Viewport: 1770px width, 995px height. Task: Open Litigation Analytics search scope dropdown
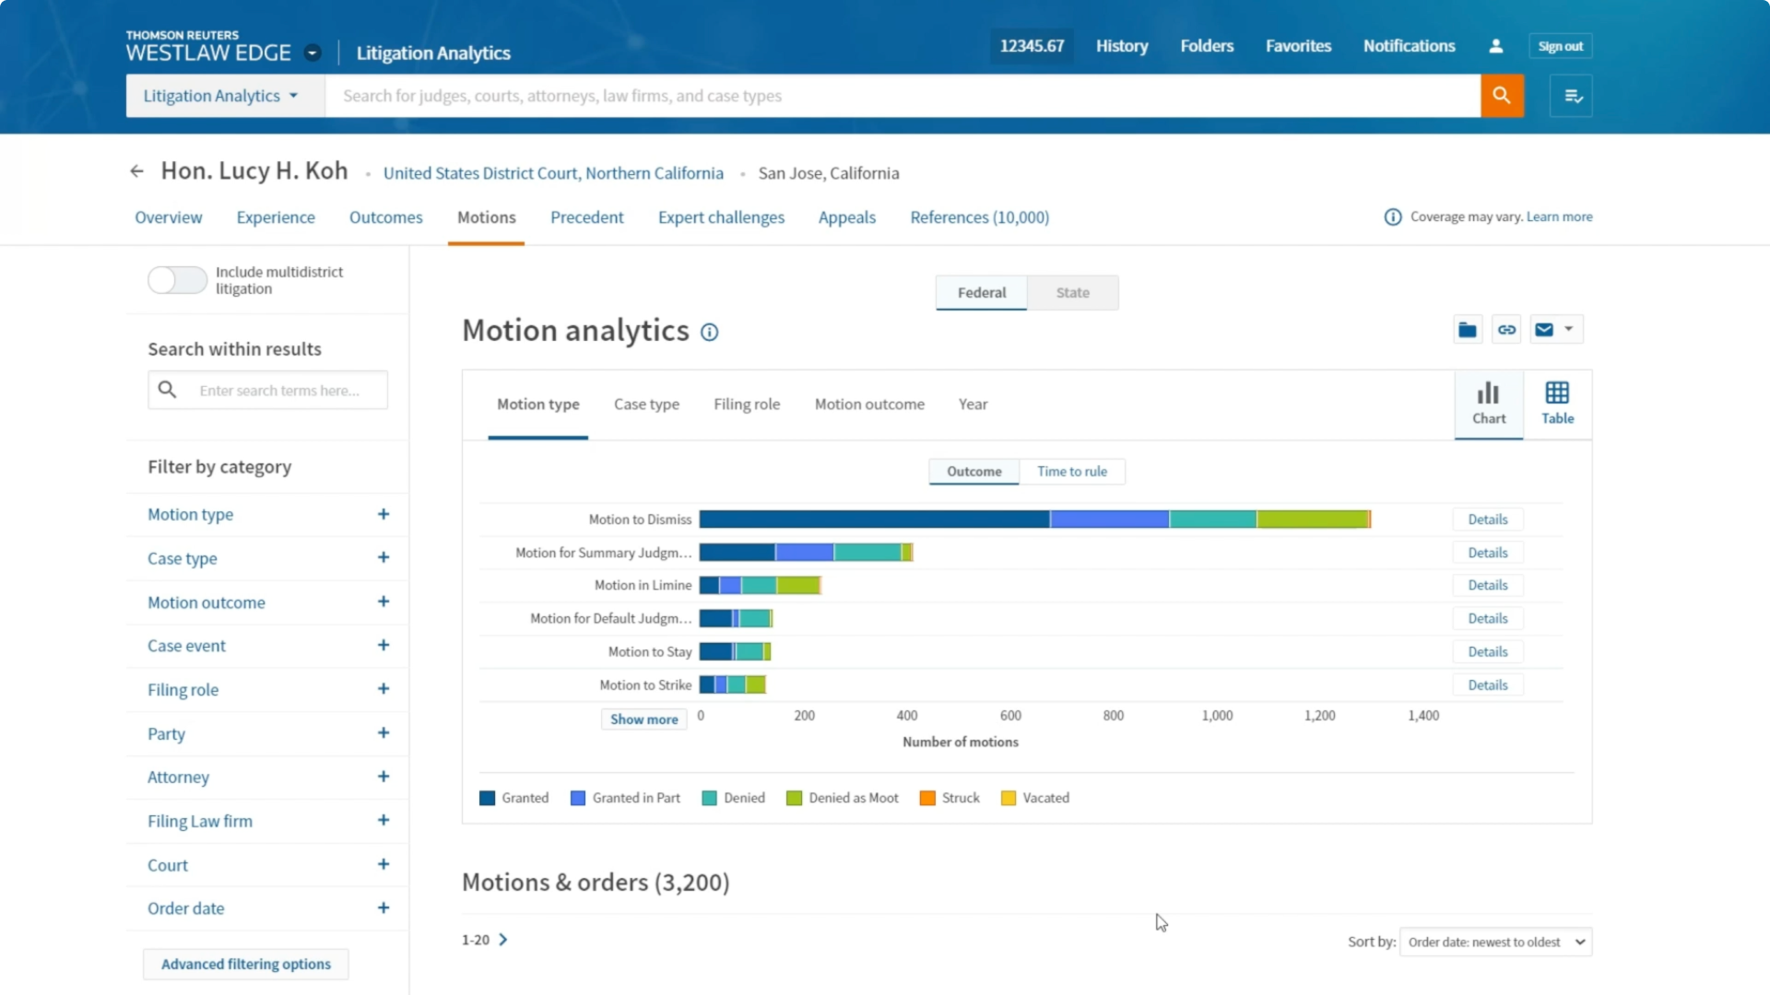[x=221, y=96]
